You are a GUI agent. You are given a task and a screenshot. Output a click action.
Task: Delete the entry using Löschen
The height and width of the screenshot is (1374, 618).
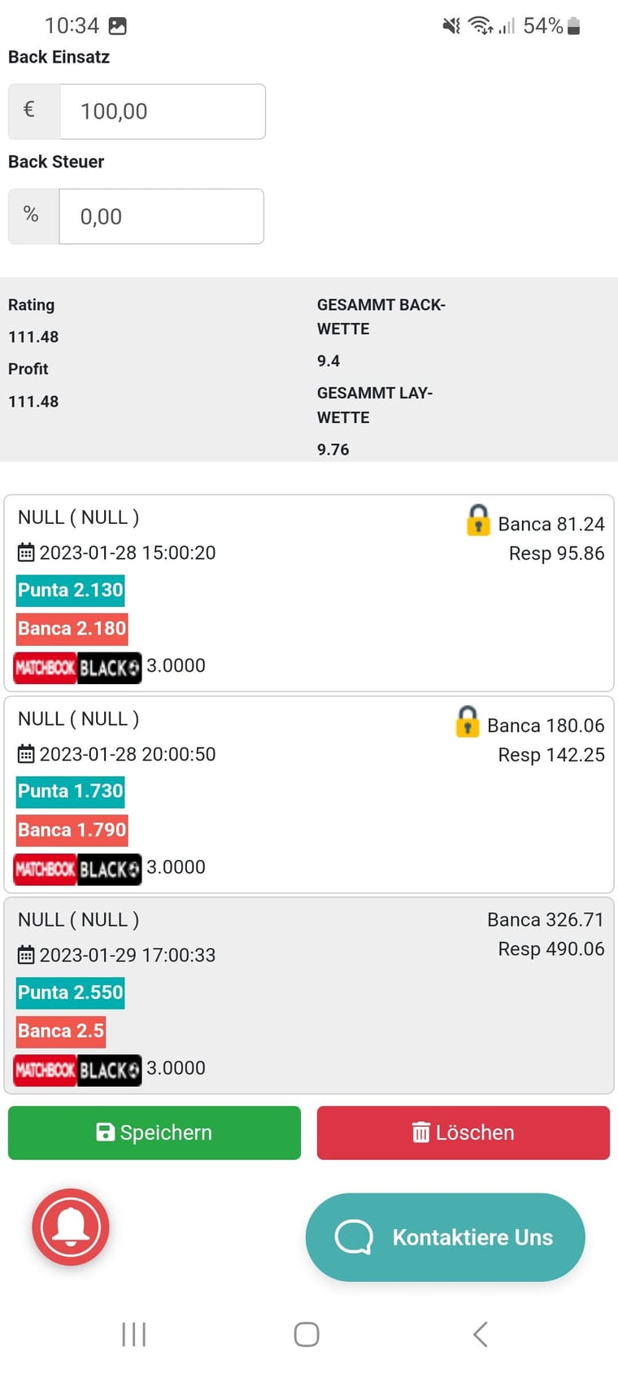463,1132
